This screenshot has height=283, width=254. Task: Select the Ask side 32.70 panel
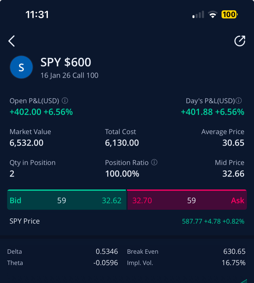pyautogui.click(x=187, y=200)
